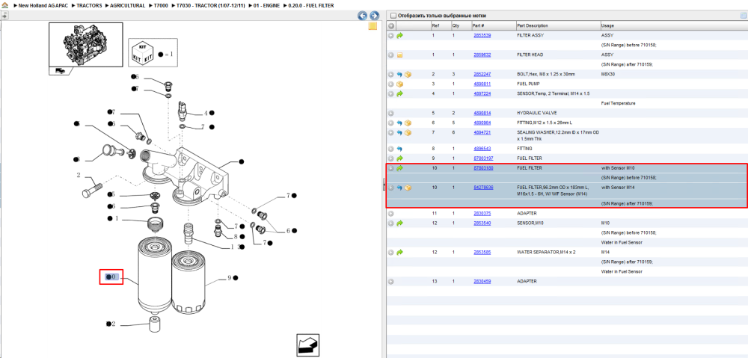The height and width of the screenshot is (358, 748).
Task: Click the KIT cube legend icon
Action: [142, 53]
